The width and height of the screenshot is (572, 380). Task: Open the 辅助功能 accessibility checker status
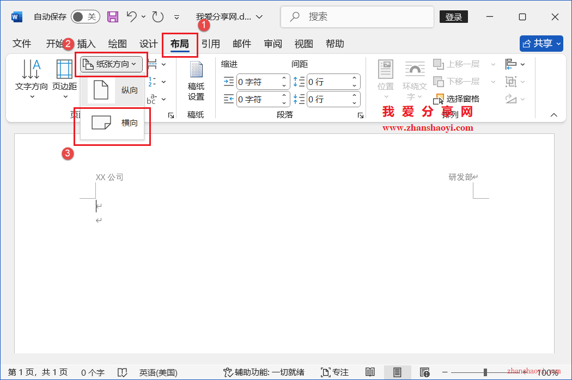point(264,372)
